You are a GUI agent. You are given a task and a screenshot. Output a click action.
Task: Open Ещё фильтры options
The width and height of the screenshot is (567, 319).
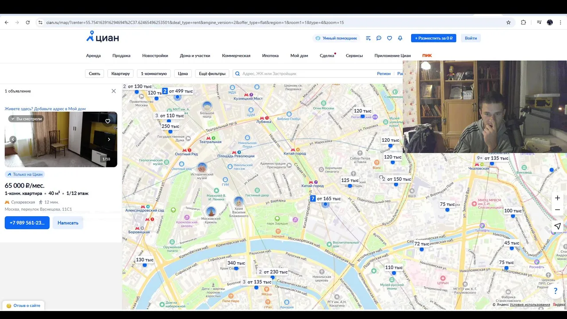[x=212, y=74]
